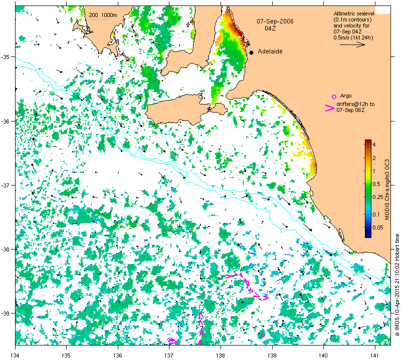This screenshot has height=360, width=401.
Task: Click the 'Altimetric sealevel' legend heading
Action: (354, 13)
